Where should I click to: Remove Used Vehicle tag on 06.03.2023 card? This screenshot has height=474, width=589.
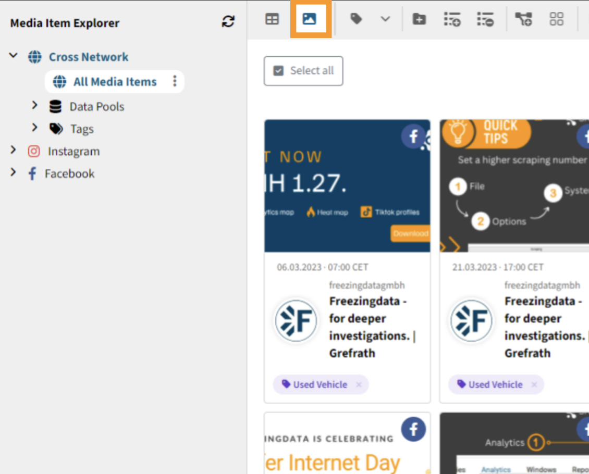[359, 385]
